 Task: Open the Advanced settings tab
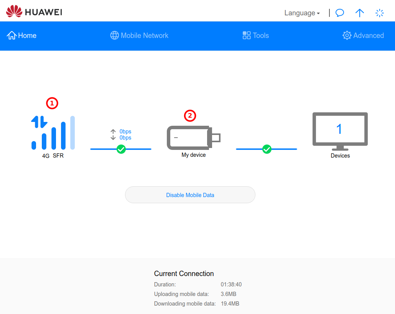pyautogui.click(x=363, y=36)
